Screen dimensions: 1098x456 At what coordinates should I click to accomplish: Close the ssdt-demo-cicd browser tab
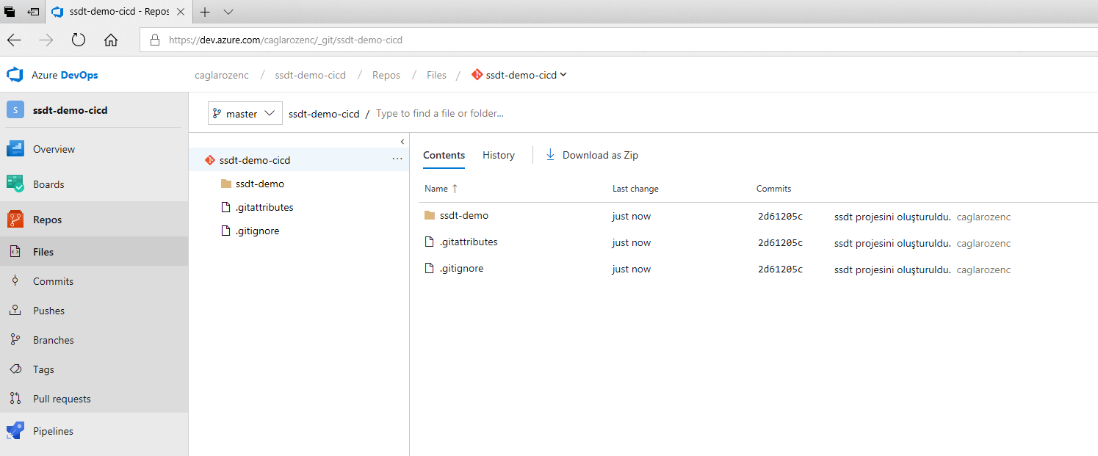[181, 12]
